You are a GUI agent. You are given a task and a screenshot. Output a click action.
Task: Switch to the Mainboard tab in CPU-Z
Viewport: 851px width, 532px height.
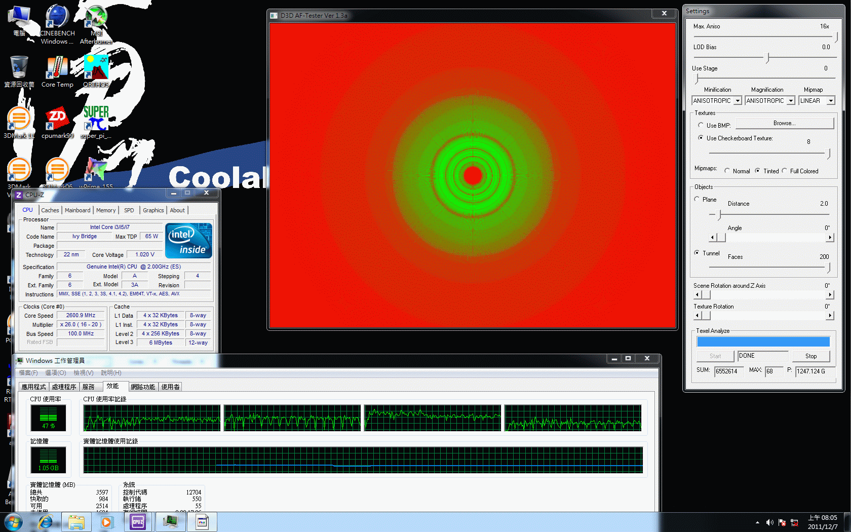pyautogui.click(x=78, y=210)
